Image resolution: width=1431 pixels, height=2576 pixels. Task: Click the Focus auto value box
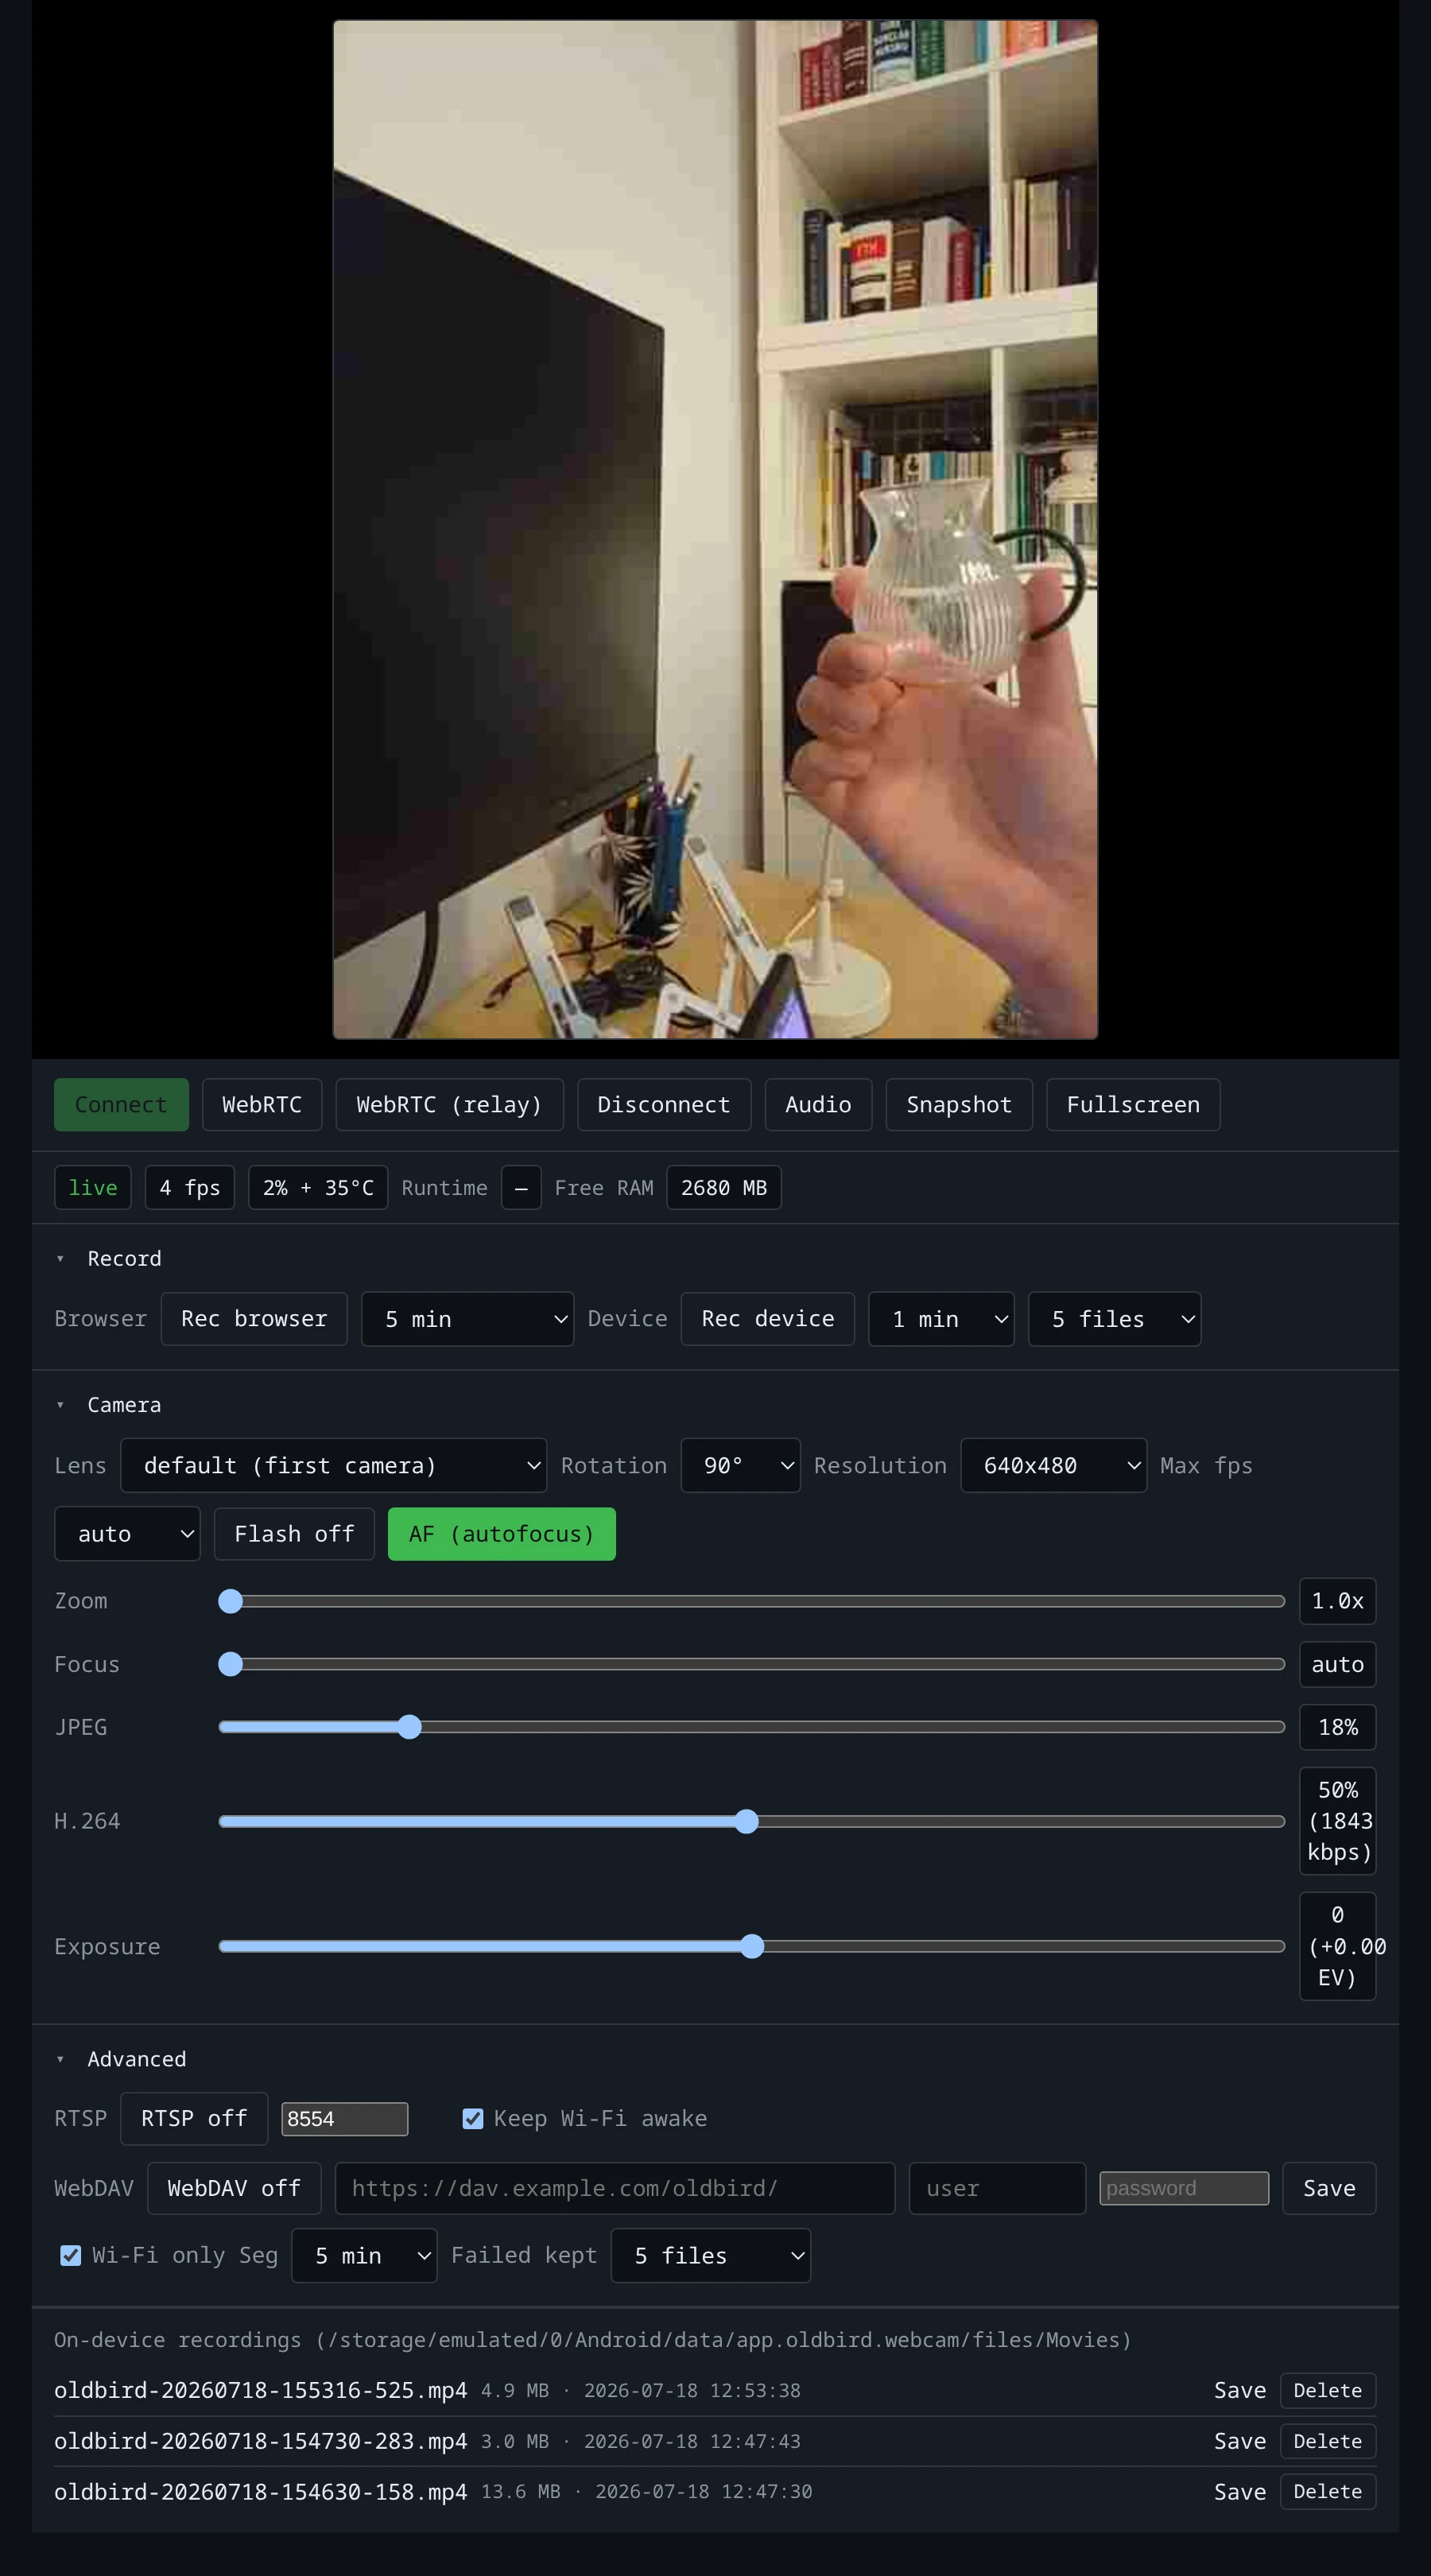1338,1664
